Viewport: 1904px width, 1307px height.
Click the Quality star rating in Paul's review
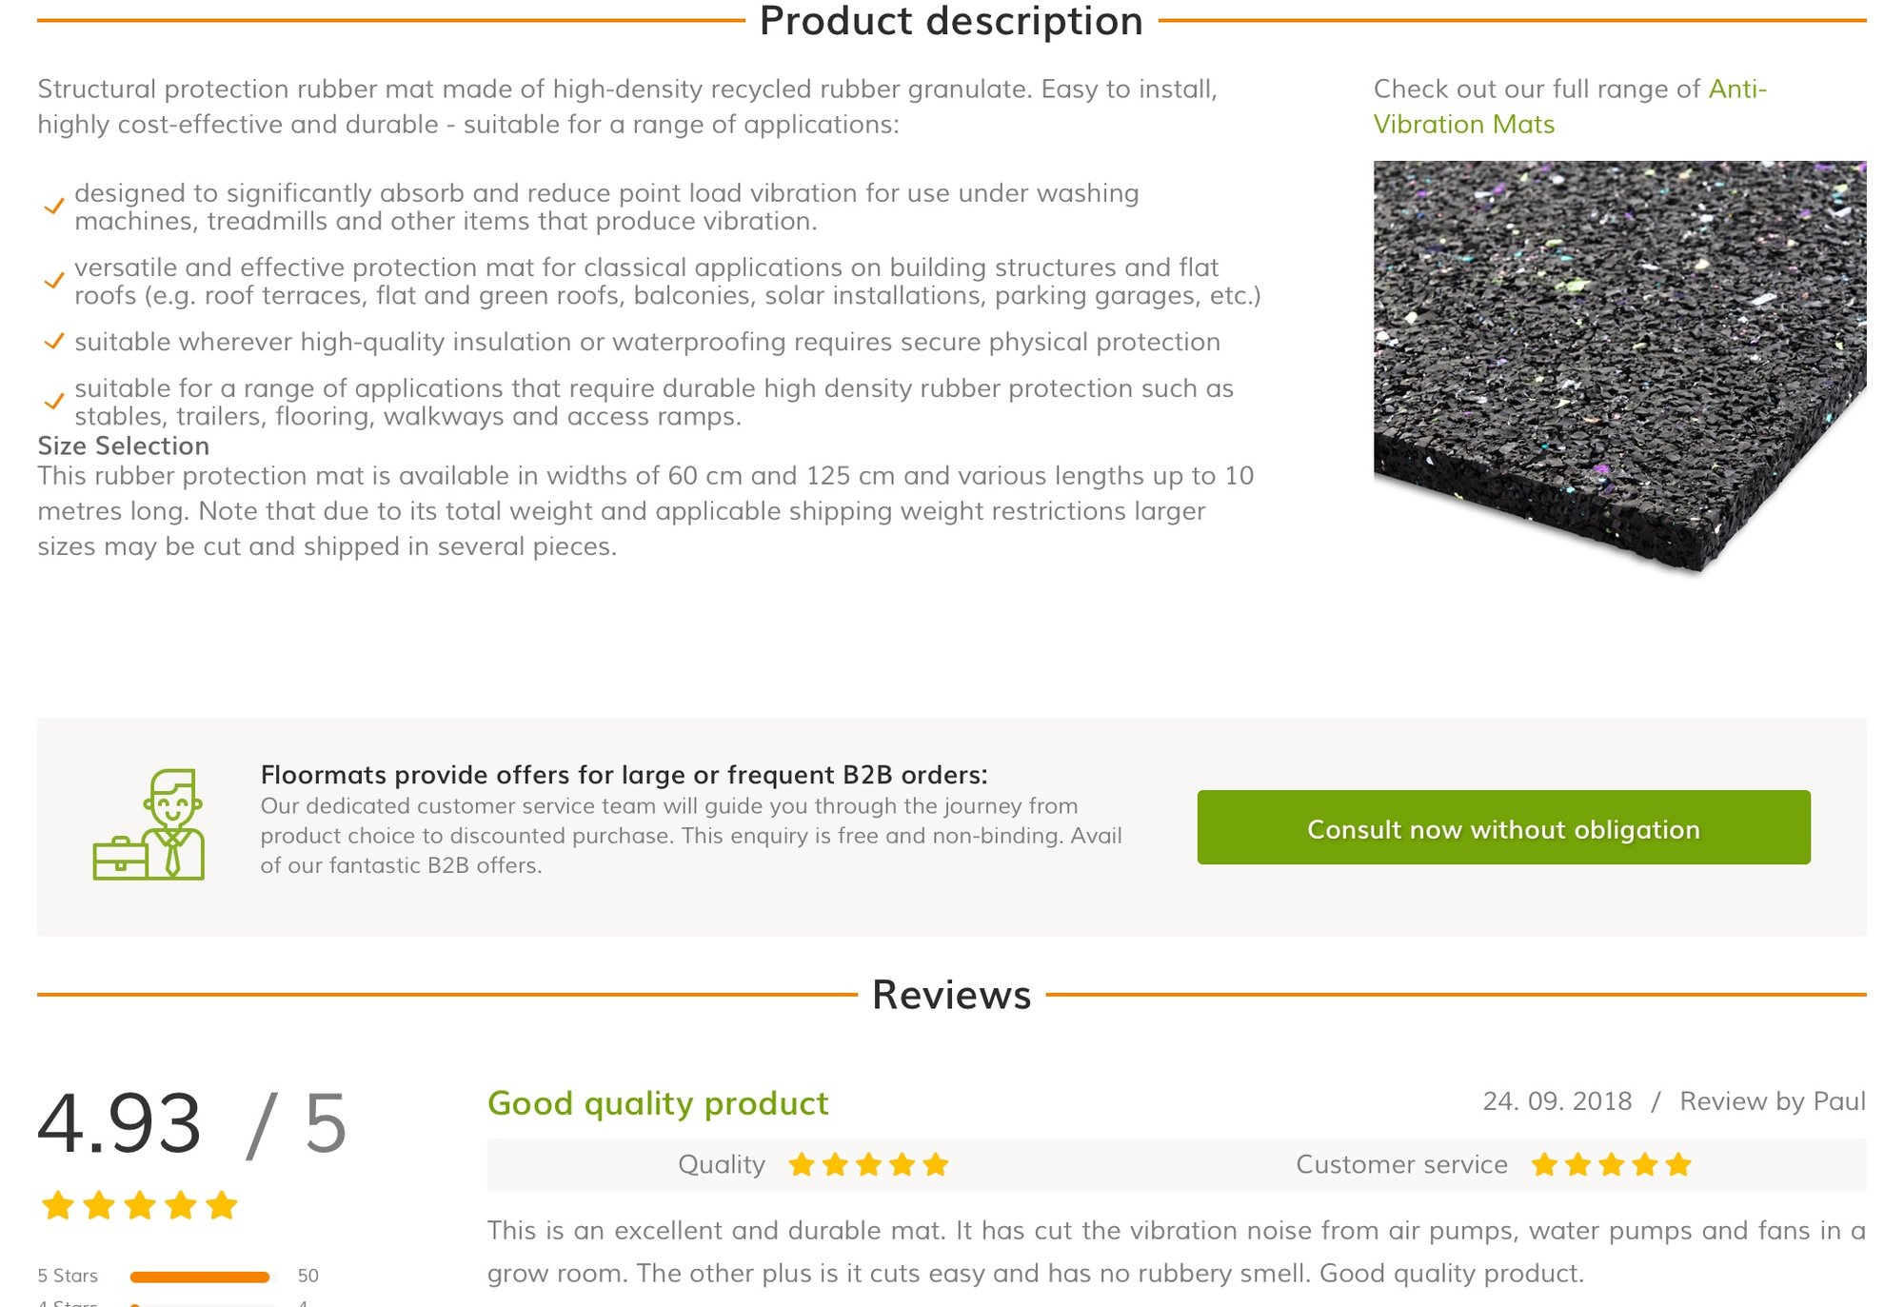coord(868,1164)
